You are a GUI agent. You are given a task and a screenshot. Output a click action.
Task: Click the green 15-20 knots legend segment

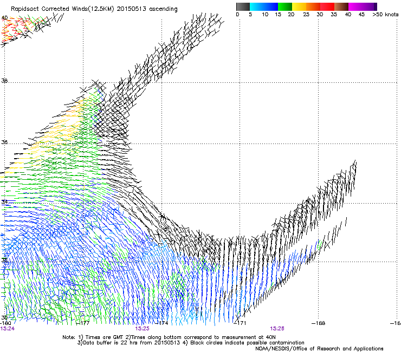pyautogui.click(x=285, y=6)
